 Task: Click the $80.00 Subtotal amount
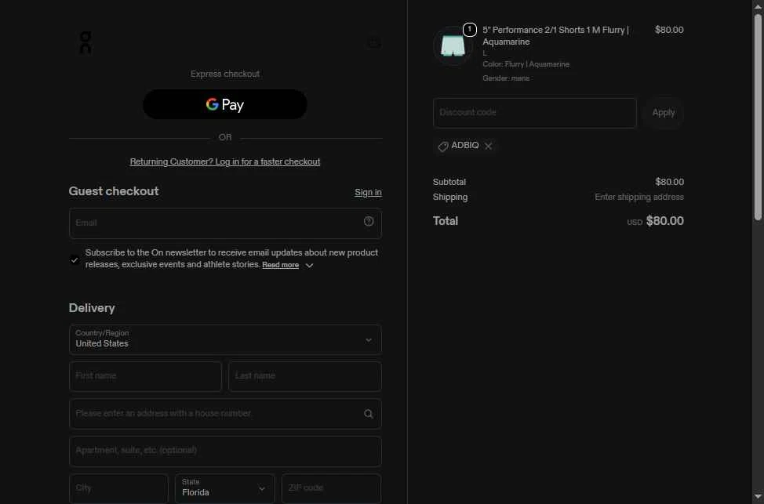[669, 182]
